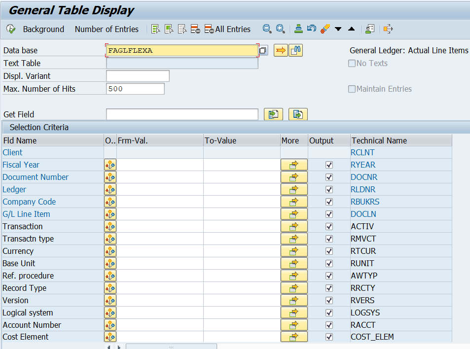Click the Execute clock icon
The image size is (470, 349).
click(x=11, y=29)
